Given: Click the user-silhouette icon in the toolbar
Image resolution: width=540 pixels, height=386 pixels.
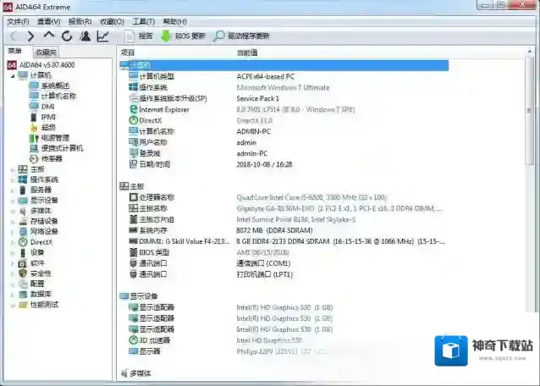Looking at the screenshot, I should pos(85,36).
